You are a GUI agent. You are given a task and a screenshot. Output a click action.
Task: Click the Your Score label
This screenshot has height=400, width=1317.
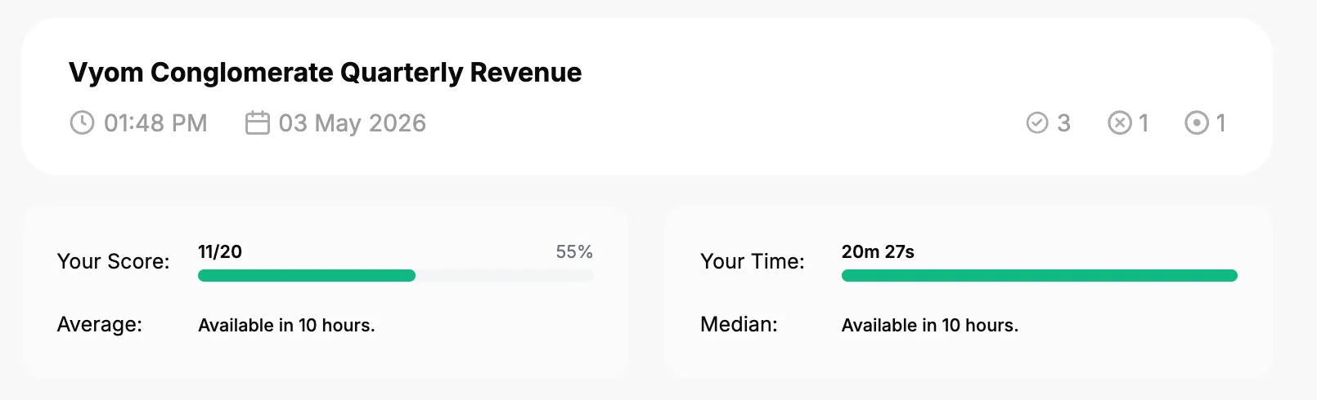(x=114, y=261)
